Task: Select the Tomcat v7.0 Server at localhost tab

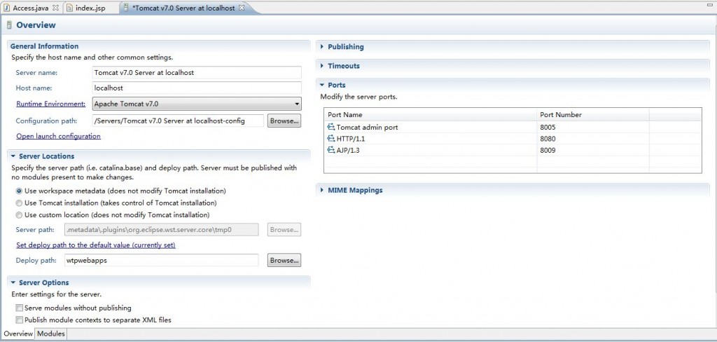Action: pos(183,8)
